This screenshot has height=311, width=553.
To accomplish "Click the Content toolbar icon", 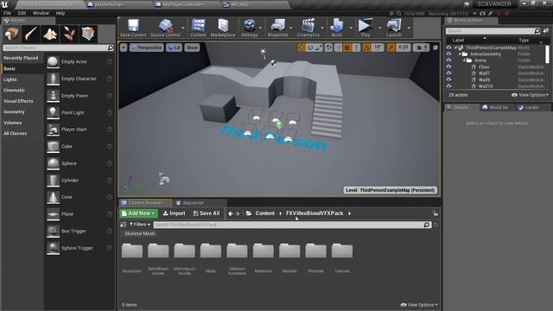I will coord(198,28).
